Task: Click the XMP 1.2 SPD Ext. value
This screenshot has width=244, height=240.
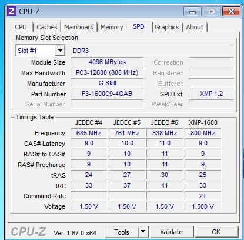Action: (x=211, y=94)
